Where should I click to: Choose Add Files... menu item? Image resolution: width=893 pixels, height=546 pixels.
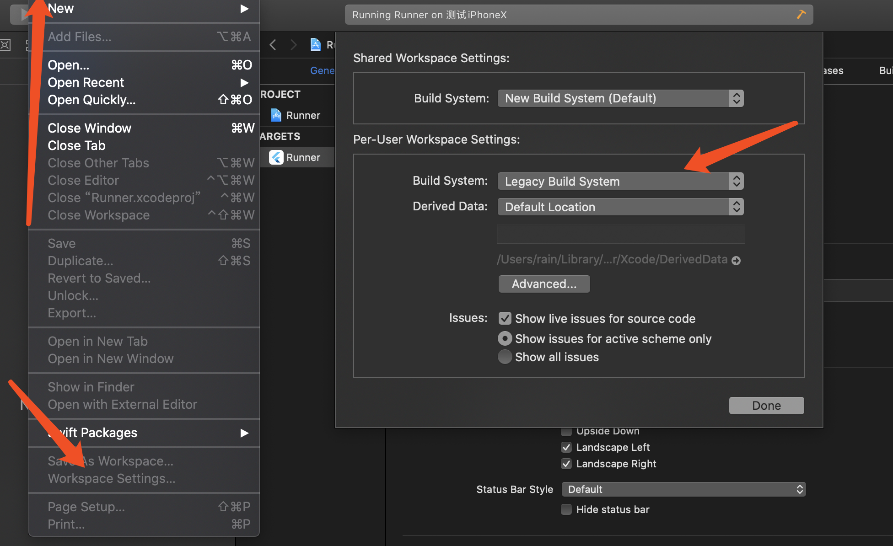(144, 37)
